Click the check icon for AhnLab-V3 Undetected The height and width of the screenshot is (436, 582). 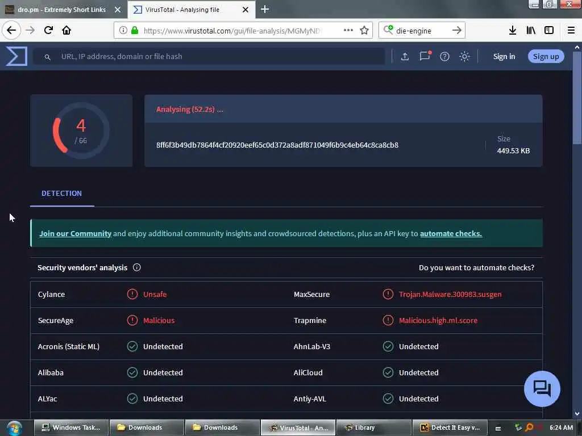[x=388, y=346]
